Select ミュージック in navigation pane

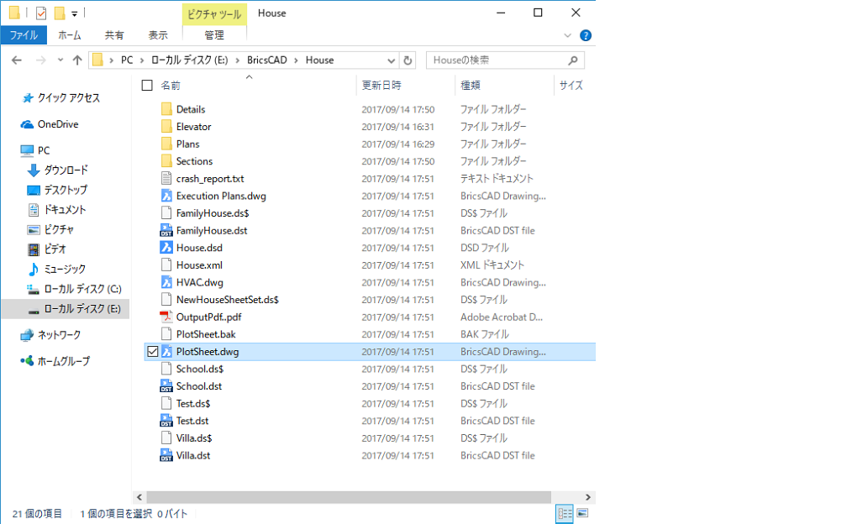tap(65, 269)
